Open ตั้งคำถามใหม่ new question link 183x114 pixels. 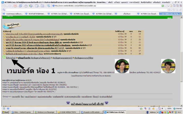point(10,58)
